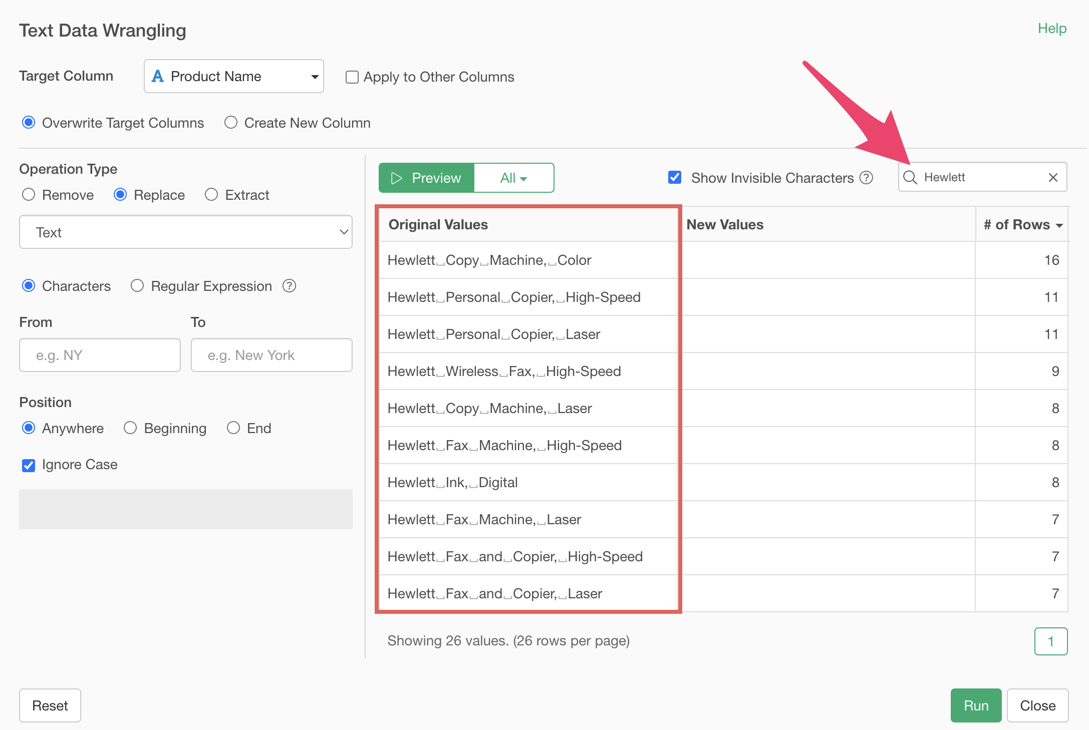1089x730 pixels.
Task: Click the Preview button
Action: point(426,178)
